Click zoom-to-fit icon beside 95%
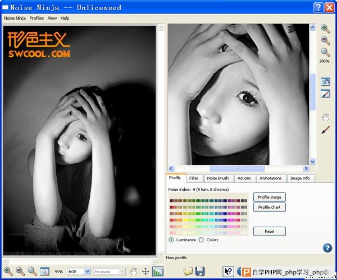This screenshot has width=337, height=280. tap(44, 272)
